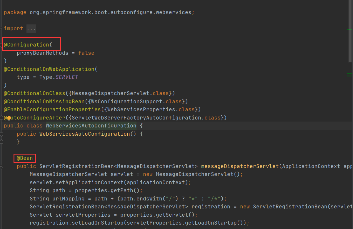Image resolution: width=353 pixels, height=229 pixels.
Task: Click the vertical editor scrollbar thumb
Action: click(x=350, y=31)
